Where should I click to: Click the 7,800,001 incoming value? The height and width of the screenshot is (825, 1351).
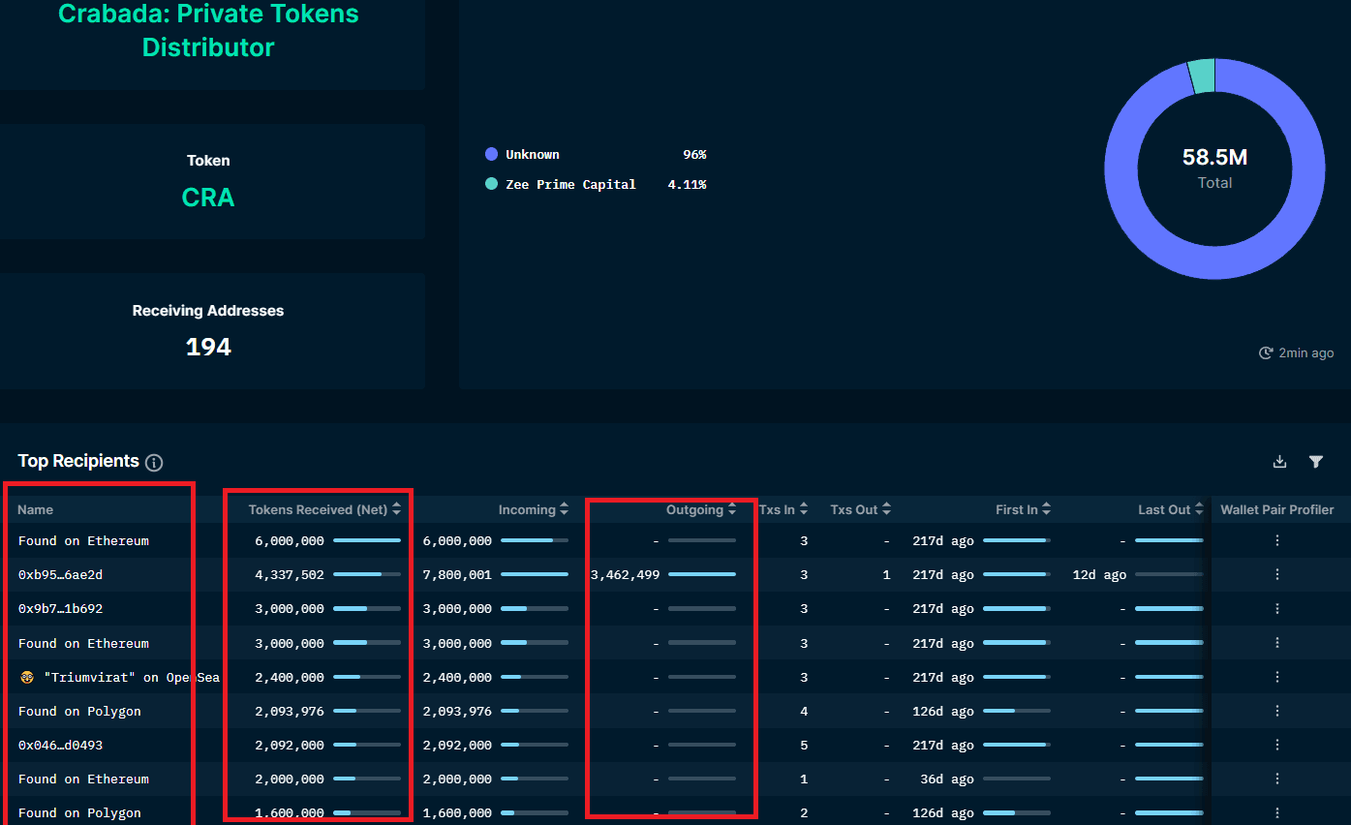point(457,574)
